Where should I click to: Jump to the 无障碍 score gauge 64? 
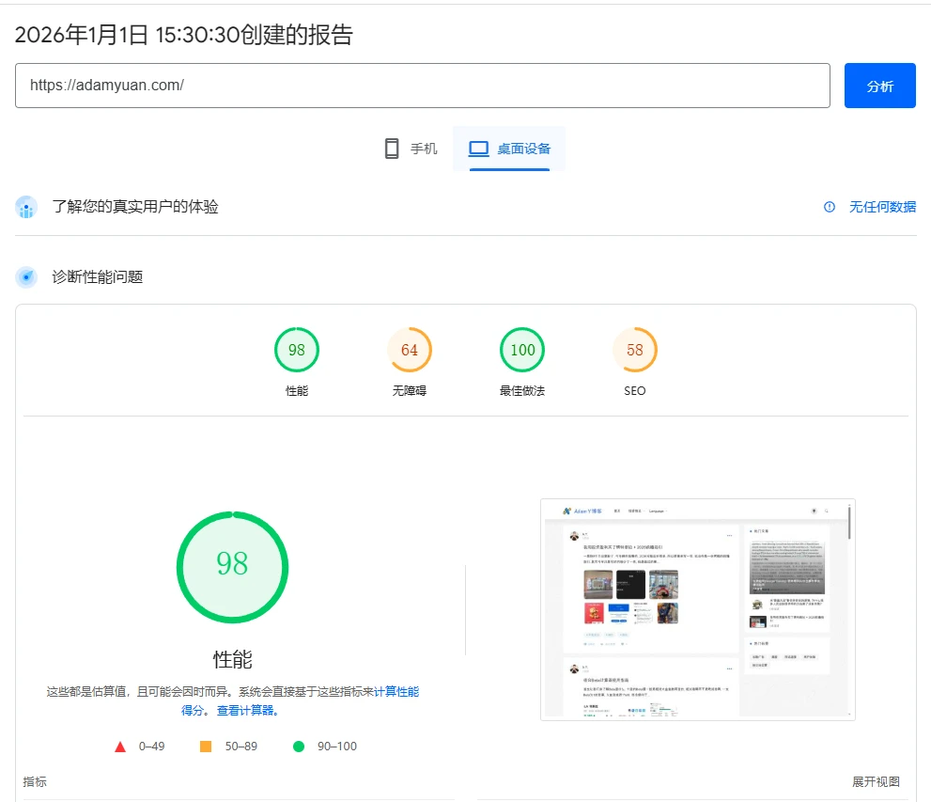point(410,351)
